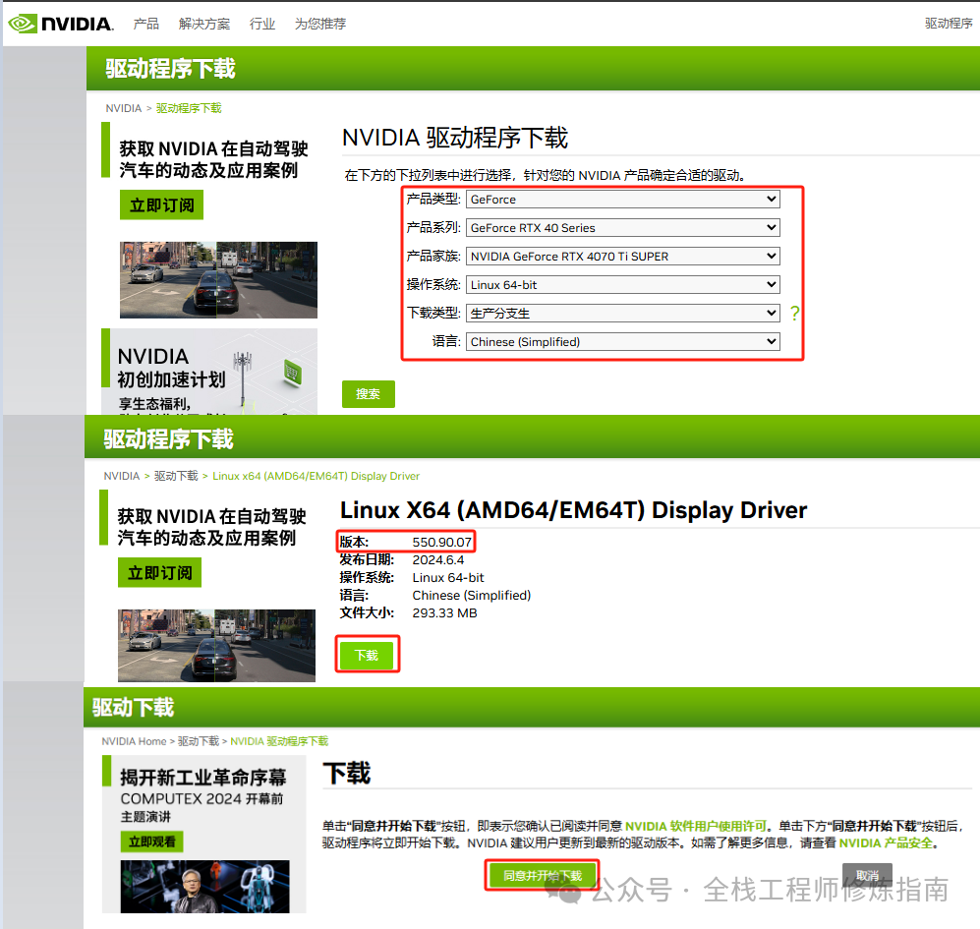Click the 搜索 button
Image resolution: width=980 pixels, height=929 pixels.
369,394
